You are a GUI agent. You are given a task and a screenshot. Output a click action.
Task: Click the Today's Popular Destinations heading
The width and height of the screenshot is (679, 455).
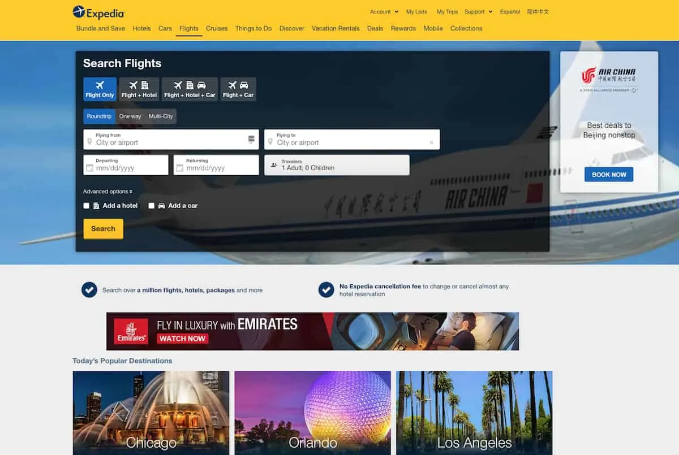(x=122, y=361)
